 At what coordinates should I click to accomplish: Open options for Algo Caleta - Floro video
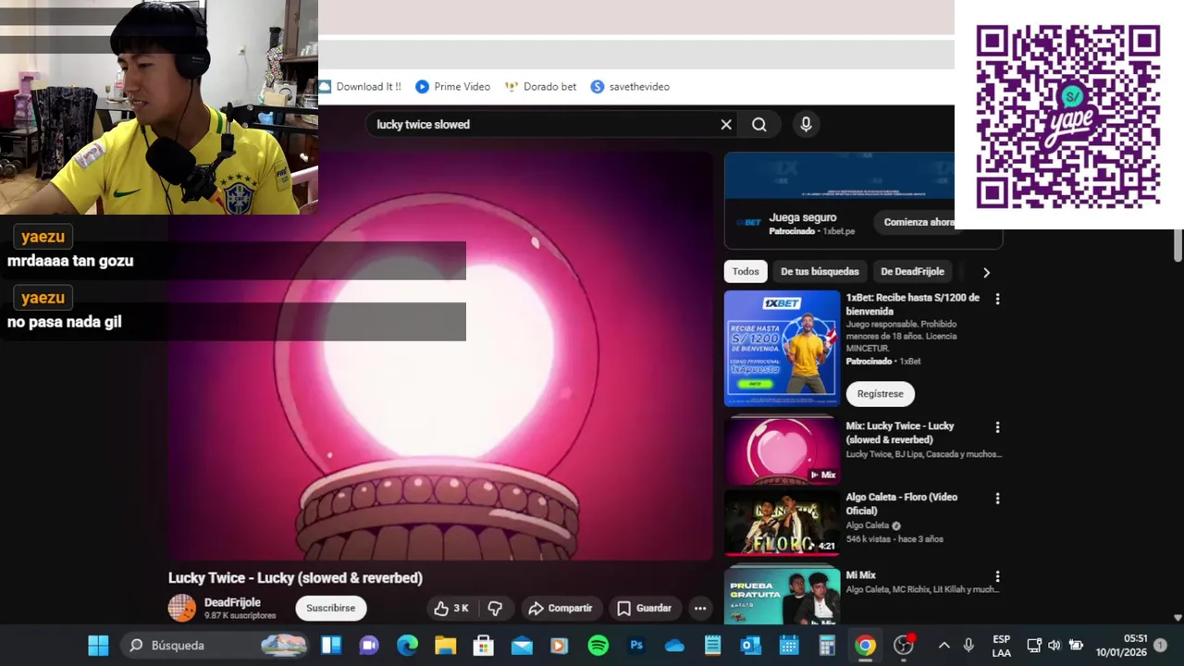click(x=997, y=499)
